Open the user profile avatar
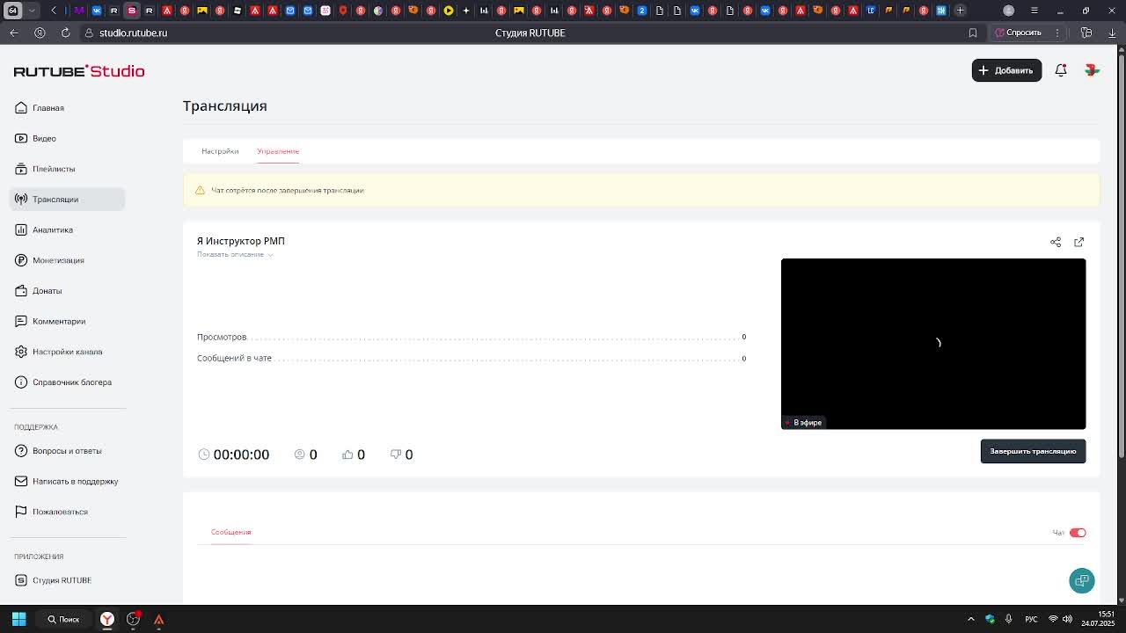Screen dimensions: 1126x633 1092,70
